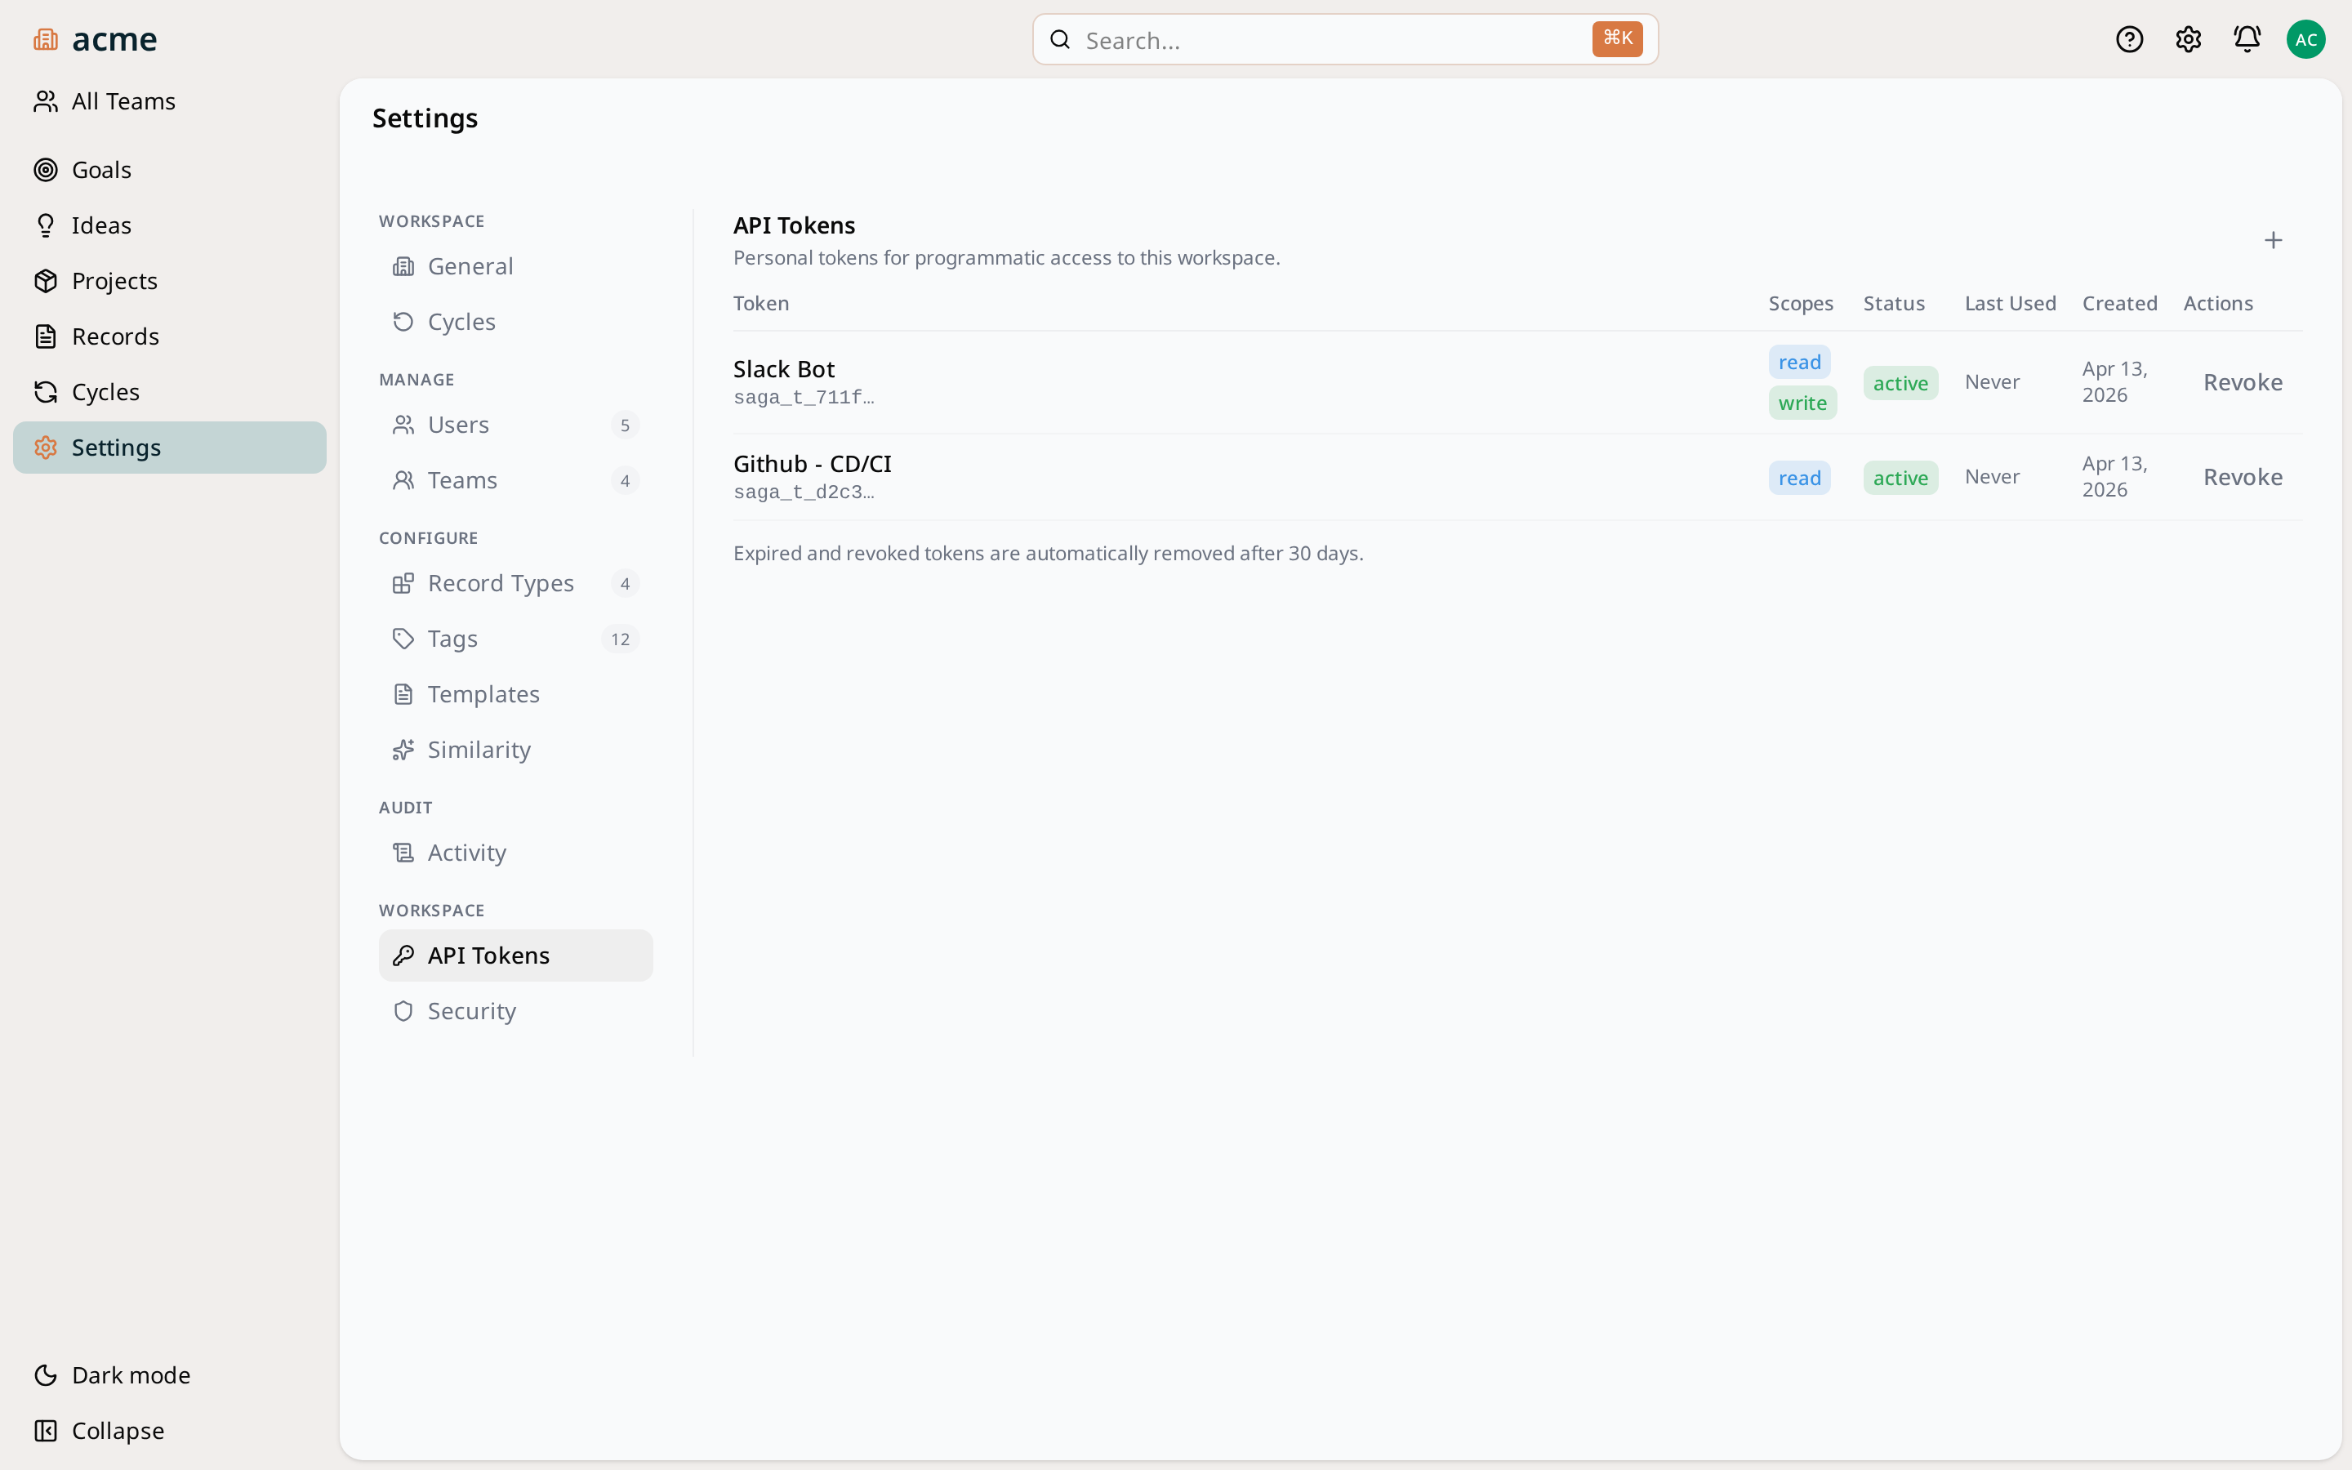Revoke the Github - CD/CI token
This screenshot has width=2352, height=1470.
[2243, 478]
